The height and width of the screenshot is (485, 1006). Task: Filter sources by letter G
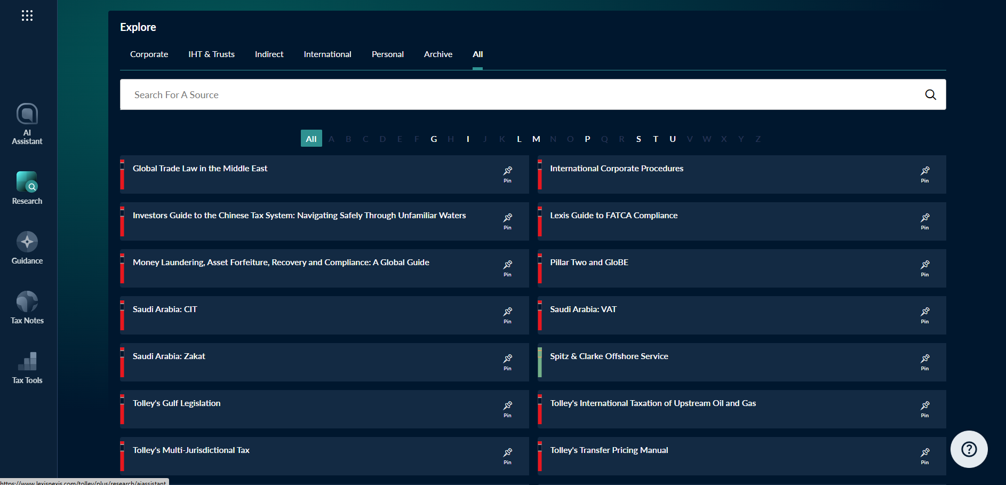(x=434, y=139)
